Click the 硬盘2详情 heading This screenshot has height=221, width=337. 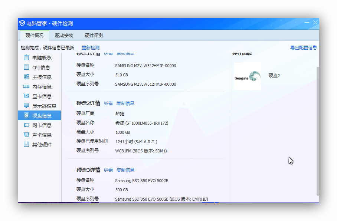point(88,103)
